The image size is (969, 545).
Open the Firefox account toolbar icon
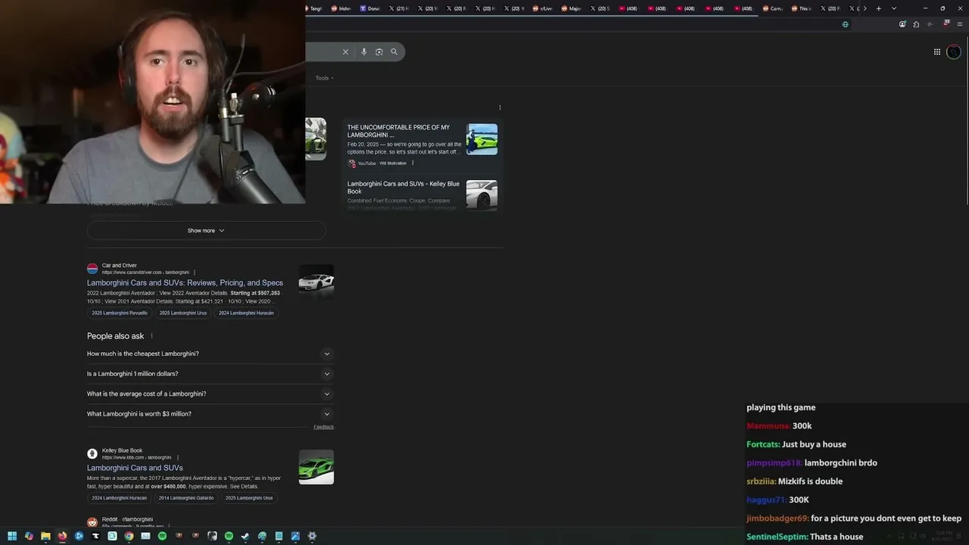[x=902, y=24]
